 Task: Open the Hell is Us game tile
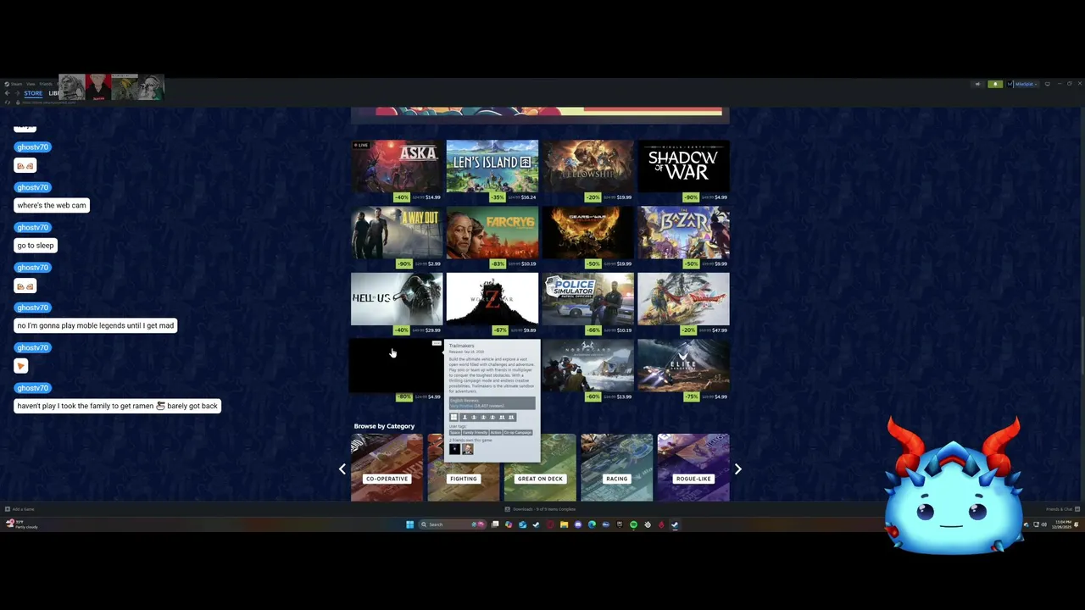397,303
